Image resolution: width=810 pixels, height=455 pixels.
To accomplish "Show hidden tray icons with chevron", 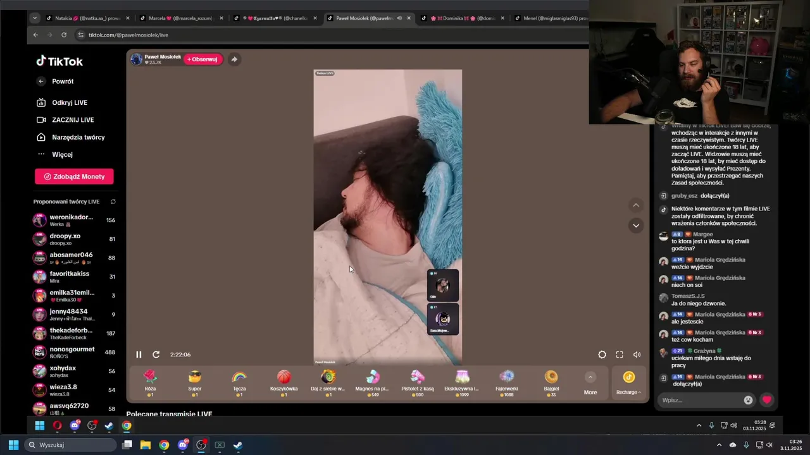I will tap(719, 445).
